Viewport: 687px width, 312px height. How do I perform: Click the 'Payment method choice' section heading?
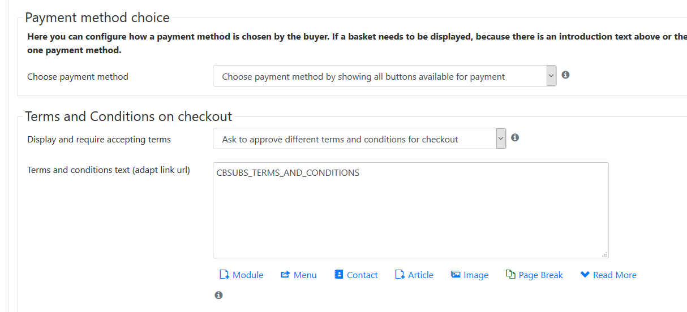point(97,18)
